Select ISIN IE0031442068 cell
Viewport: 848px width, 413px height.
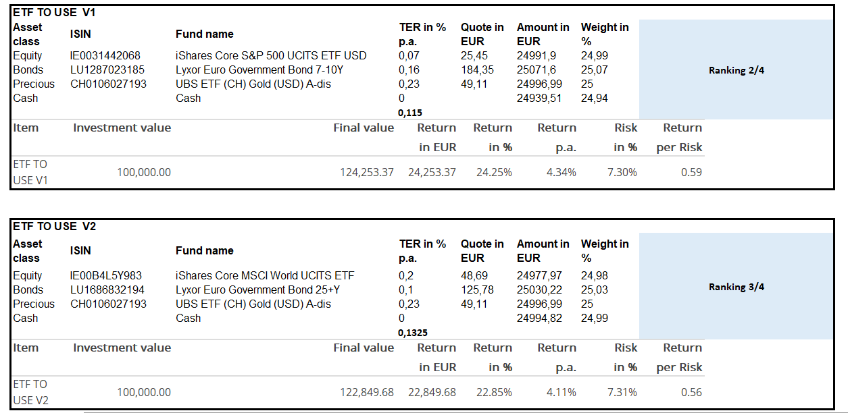click(105, 55)
